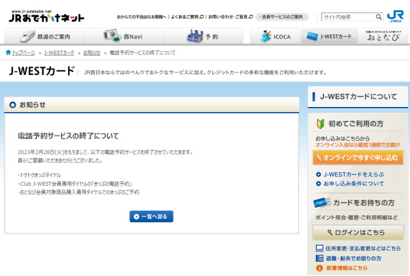Click the おとなび会員対象商品購入専用ダイヤル list item
Viewport: 410px width, 276px height.
[78, 192]
